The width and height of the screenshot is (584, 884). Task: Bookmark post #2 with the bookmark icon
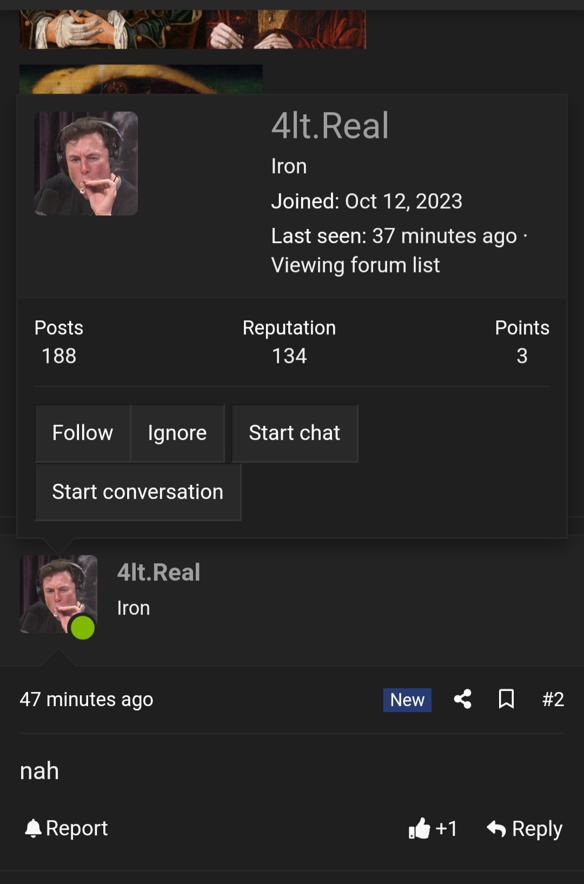[x=506, y=700]
